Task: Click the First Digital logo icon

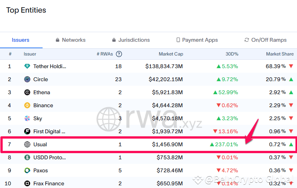Action: 27,131
